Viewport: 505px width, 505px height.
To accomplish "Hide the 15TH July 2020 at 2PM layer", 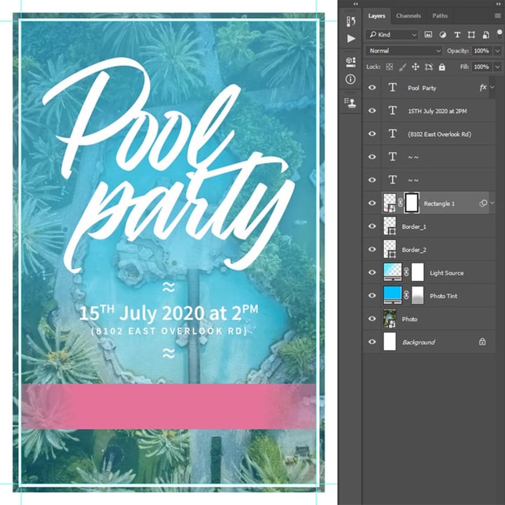I will (x=372, y=111).
